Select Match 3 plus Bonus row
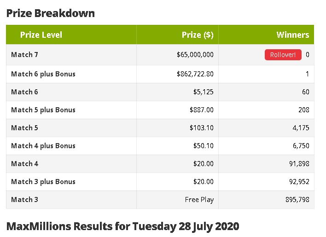 [x=160, y=182]
